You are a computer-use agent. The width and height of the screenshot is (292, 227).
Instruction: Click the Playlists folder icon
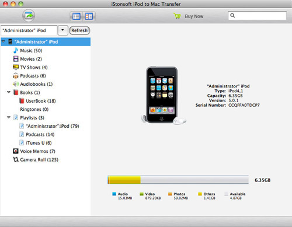click(x=16, y=117)
